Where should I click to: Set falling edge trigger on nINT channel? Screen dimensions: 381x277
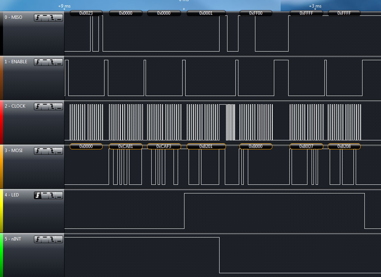(x=52, y=239)
